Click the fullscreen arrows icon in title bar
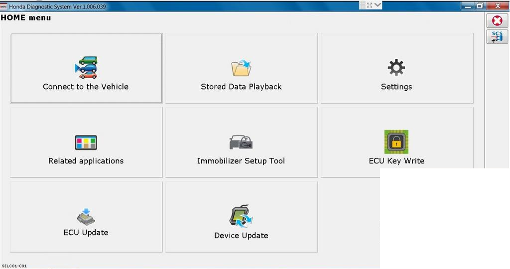The width and height of the screenshot is (510, 269). 370,5
